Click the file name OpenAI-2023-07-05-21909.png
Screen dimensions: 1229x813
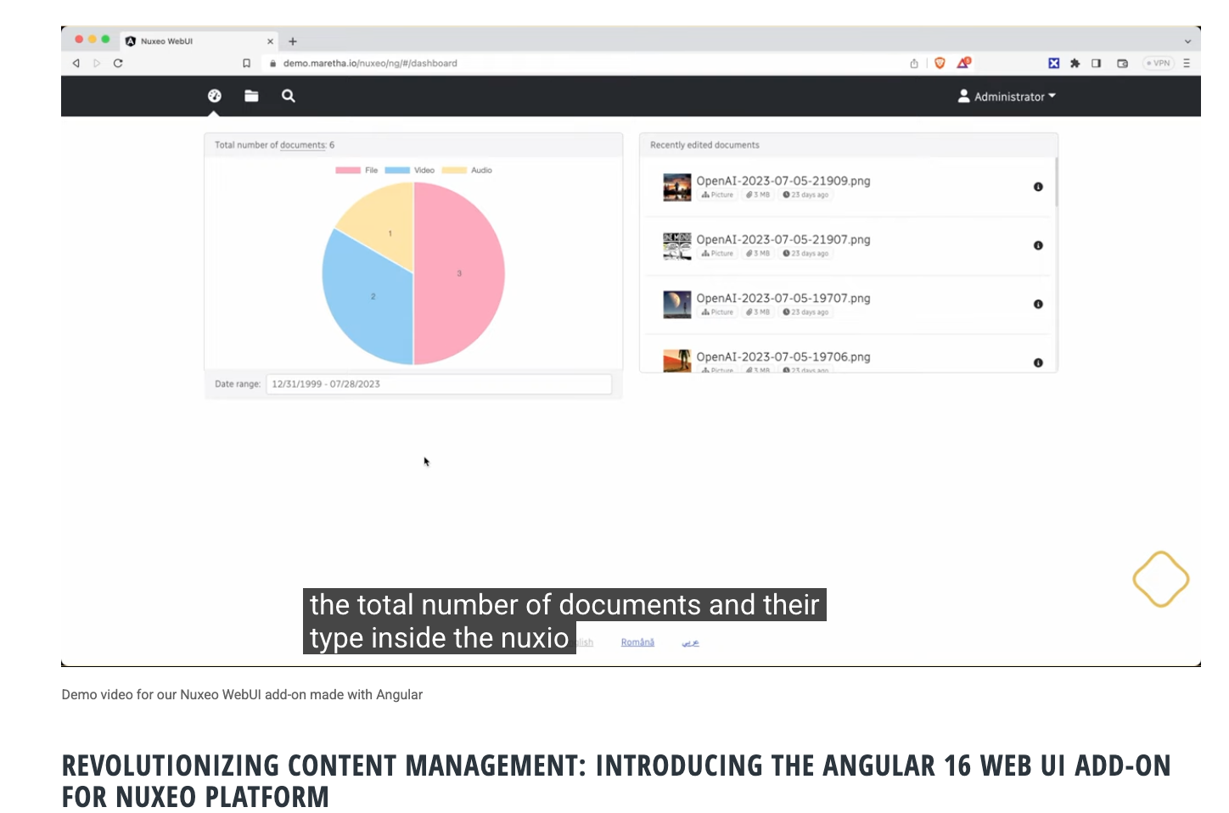coord(783,181)
